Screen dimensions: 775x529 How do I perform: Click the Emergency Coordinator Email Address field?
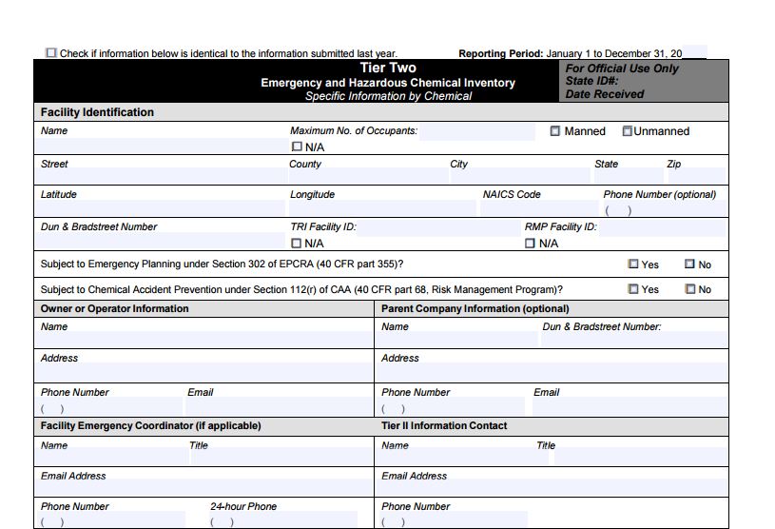tap(204, 487)
